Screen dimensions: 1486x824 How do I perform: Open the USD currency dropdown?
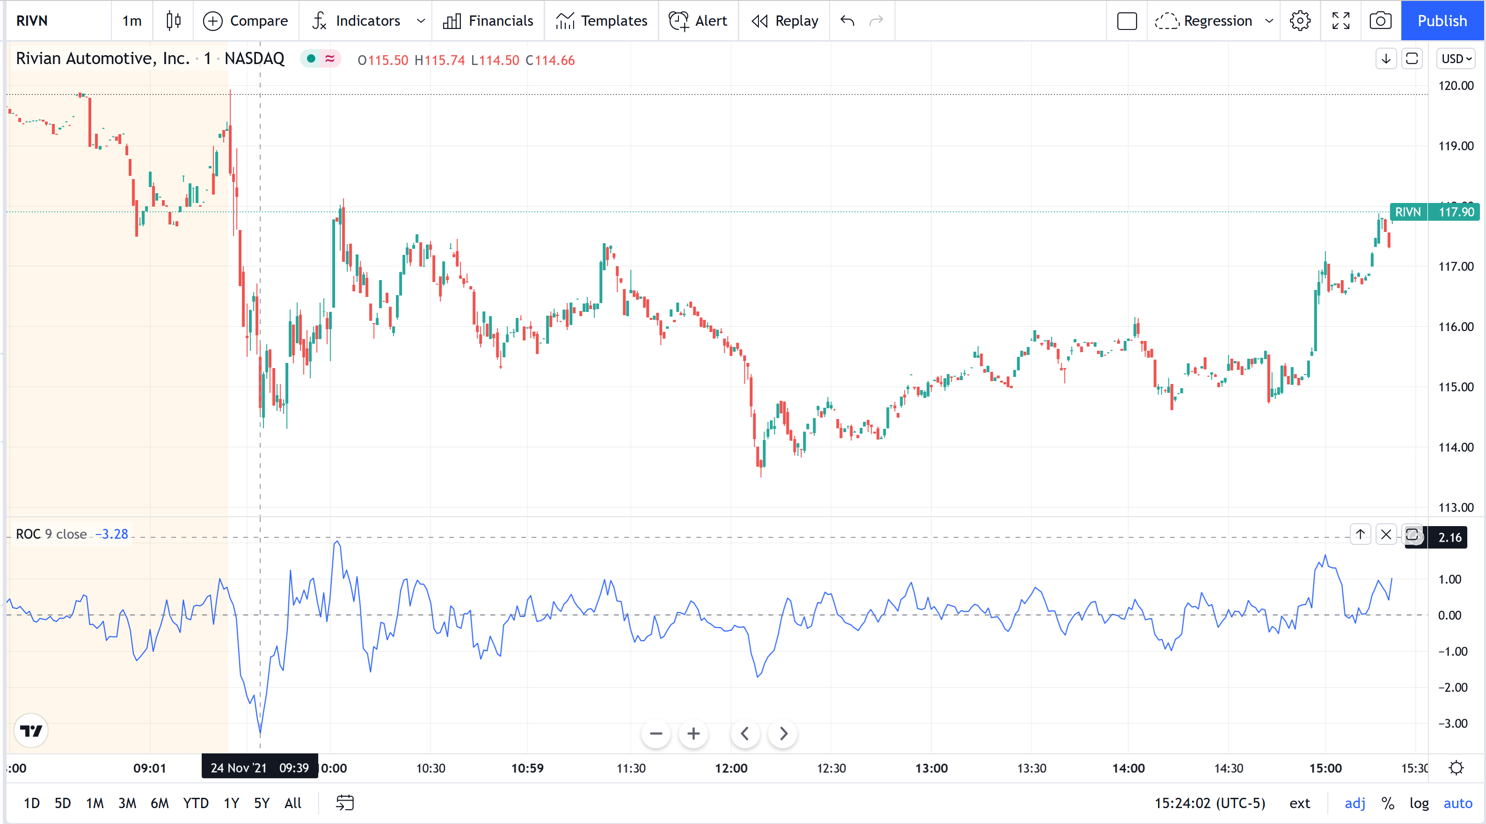(x=1457, y=59)
